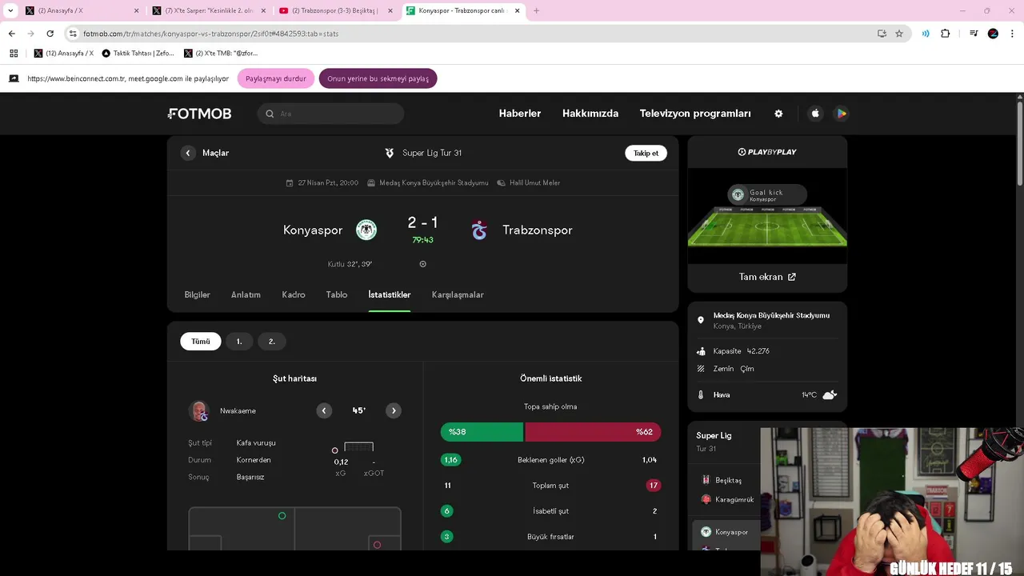This screenshot has height=576, width=1024.
Task: Click the red Trabzonspor possession bar
Action: coord(593,432)
